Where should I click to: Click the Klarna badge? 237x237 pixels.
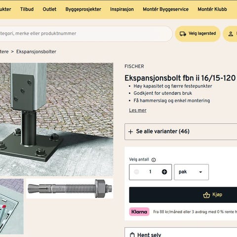point(139,212)
